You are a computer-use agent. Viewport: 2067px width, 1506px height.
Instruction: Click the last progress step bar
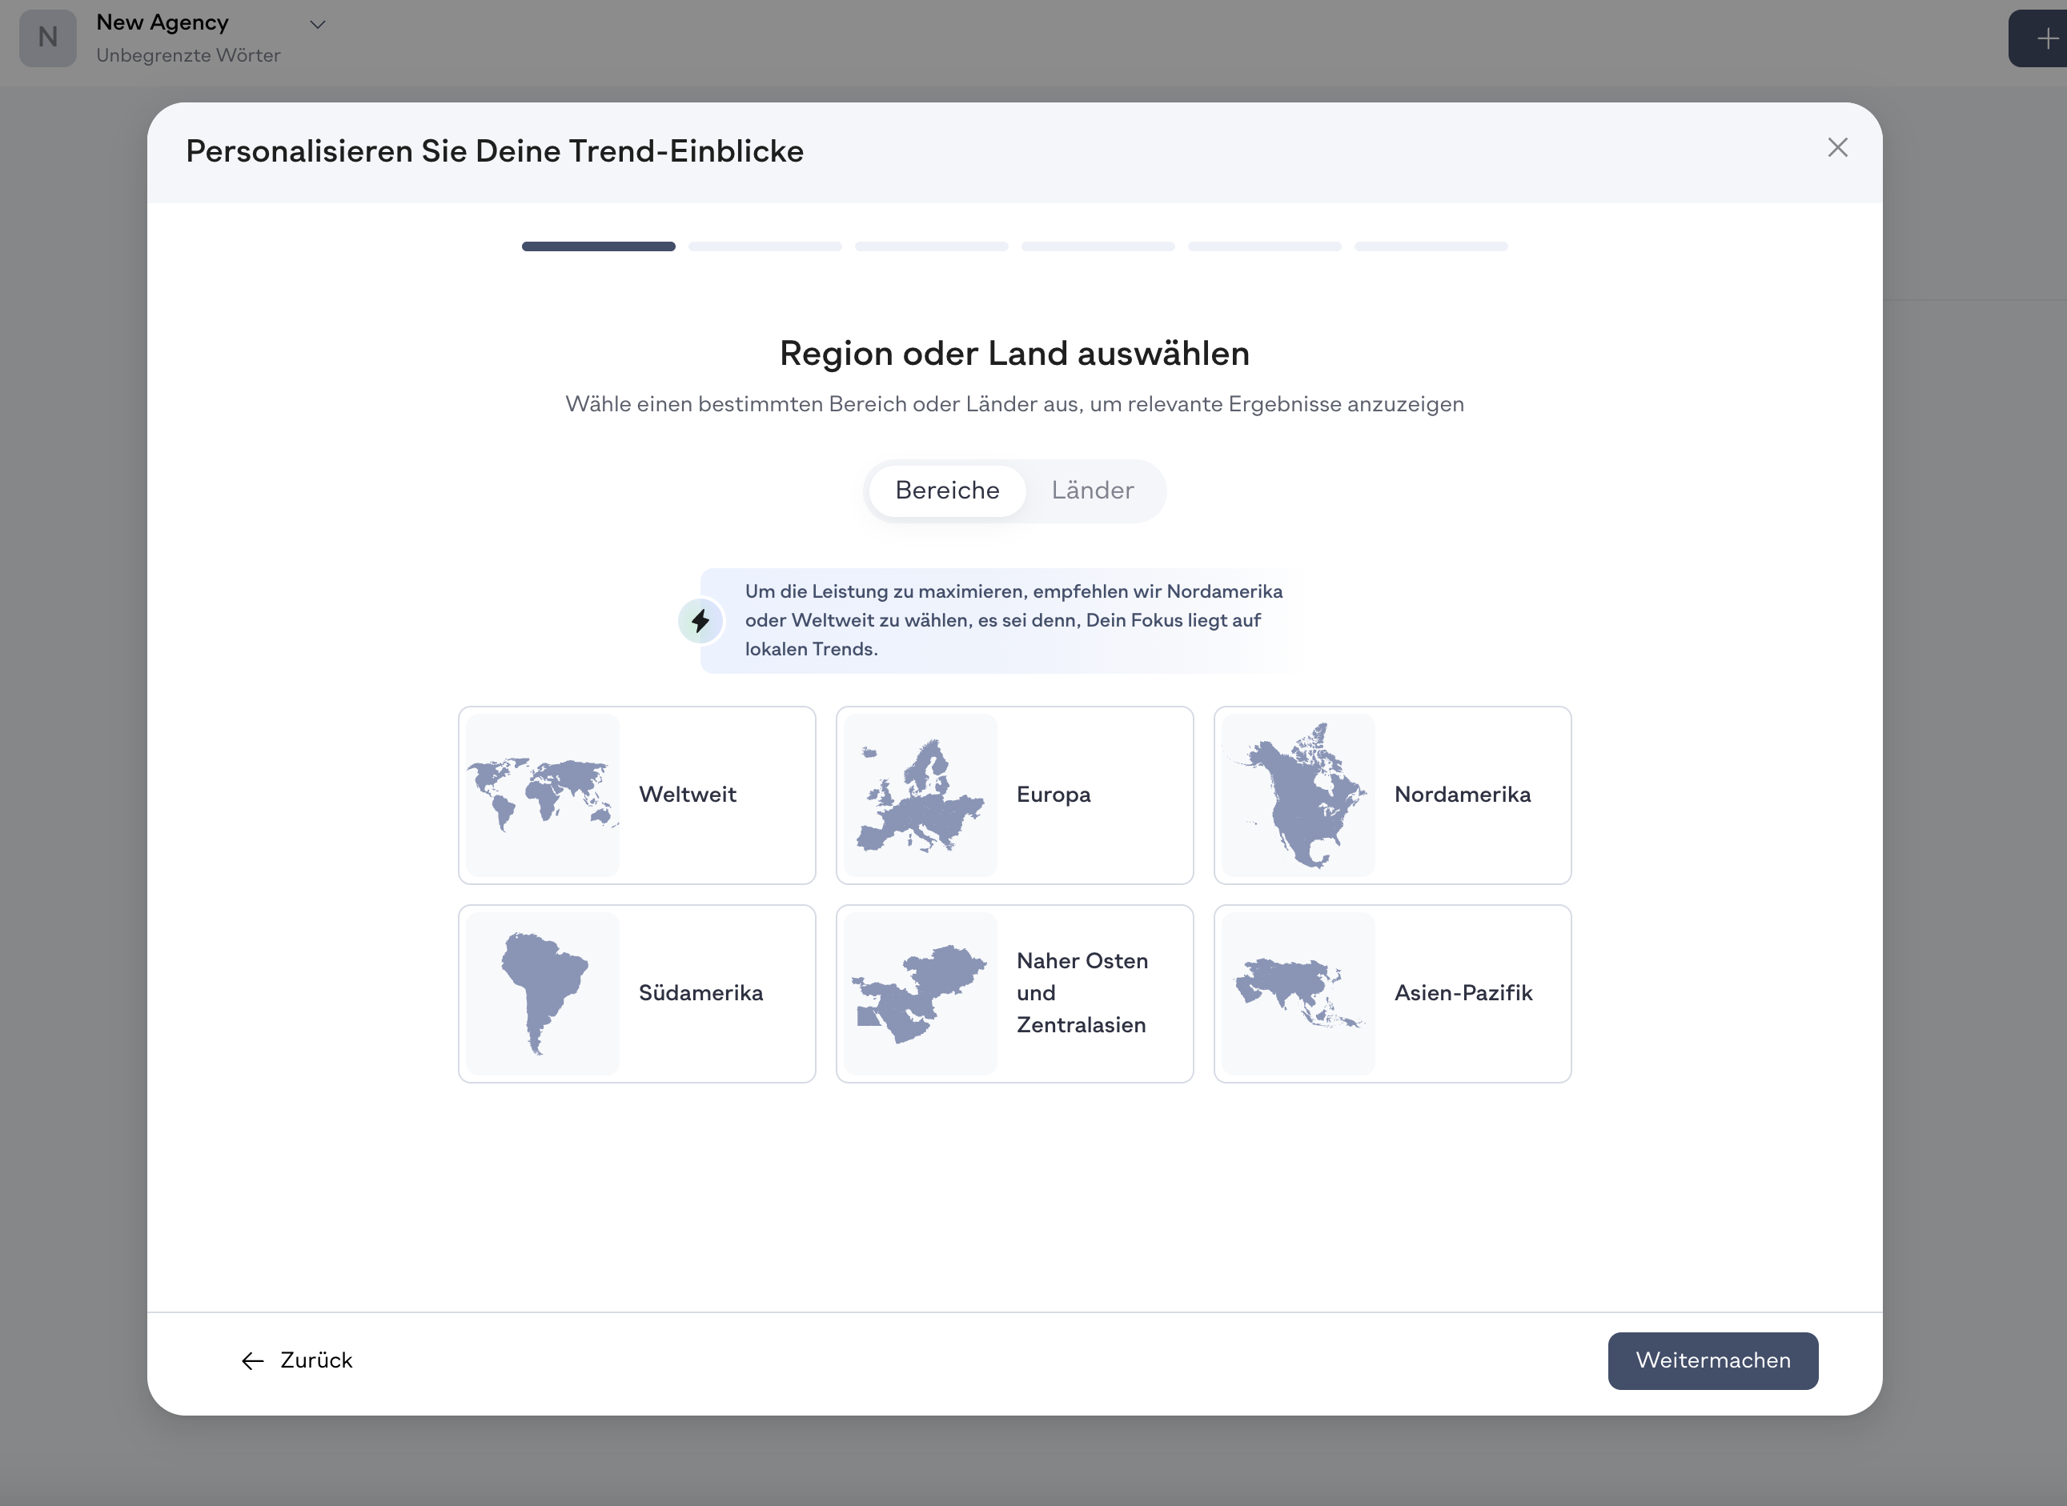pos(1431,246)
